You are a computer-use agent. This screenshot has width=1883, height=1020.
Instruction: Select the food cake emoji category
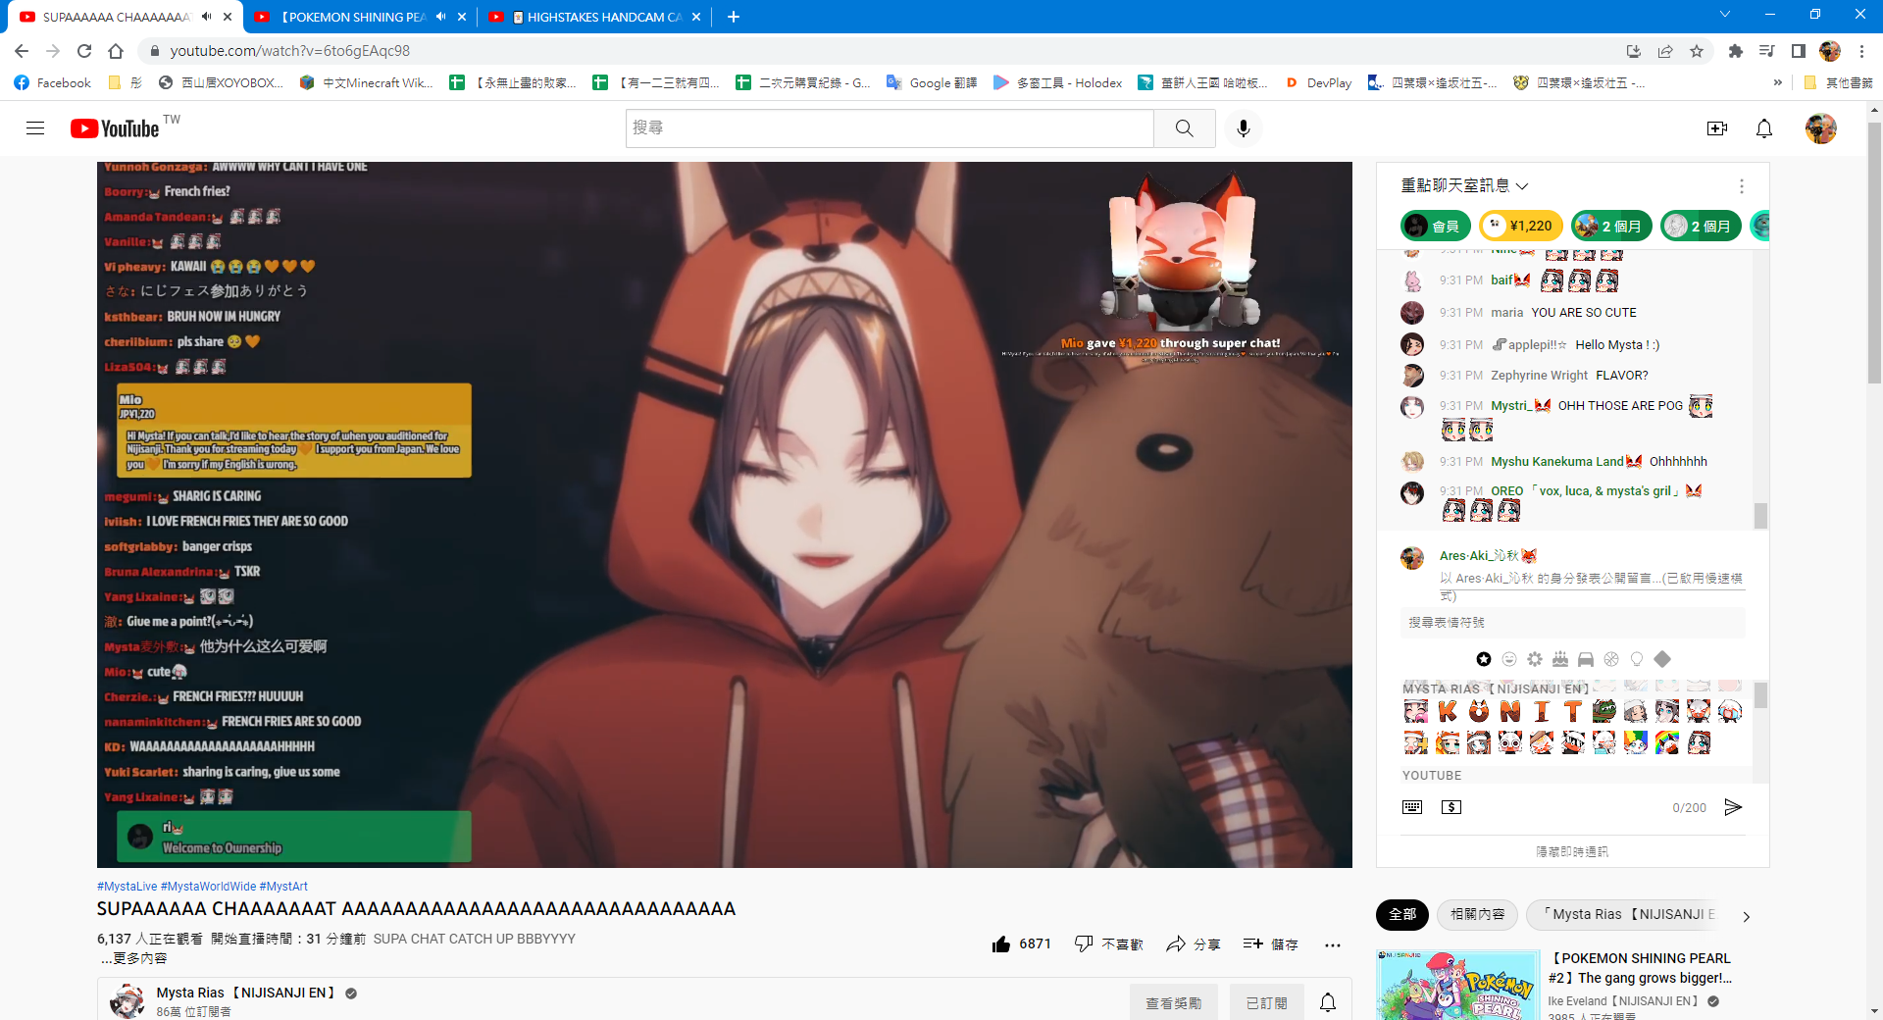point(1560,659)
